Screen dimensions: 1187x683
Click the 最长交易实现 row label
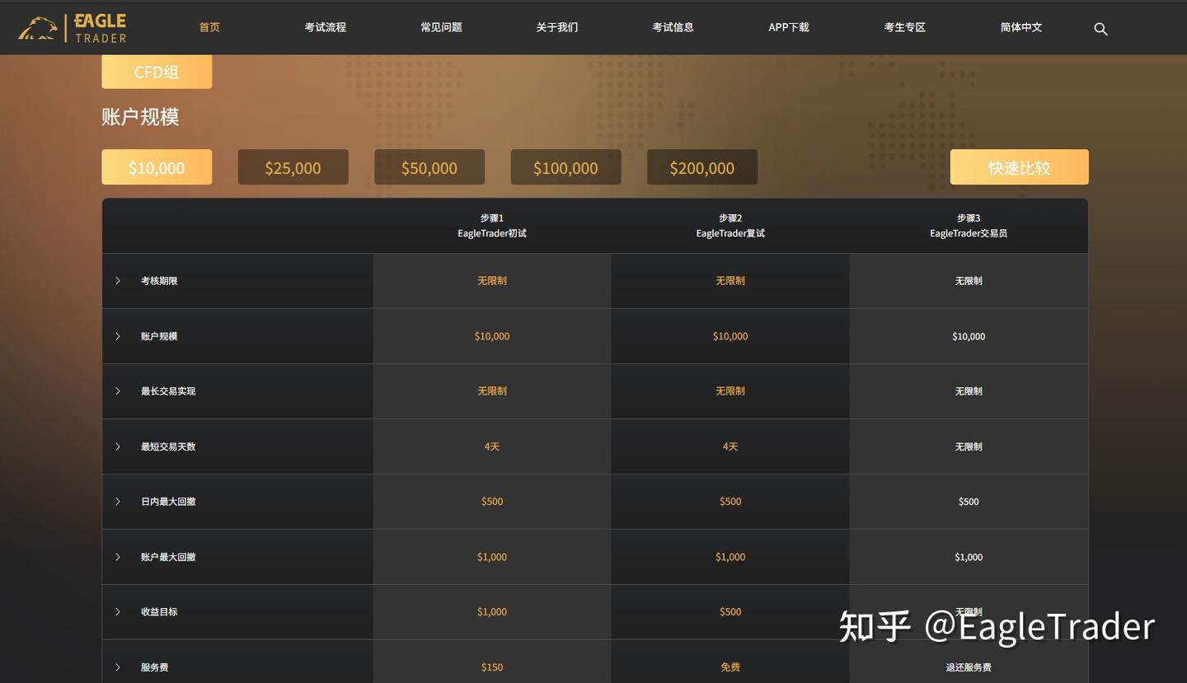168,391
